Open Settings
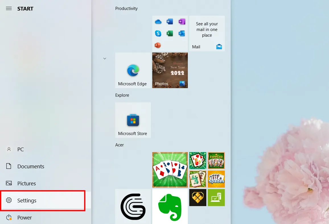 click(x=27, y=200)
